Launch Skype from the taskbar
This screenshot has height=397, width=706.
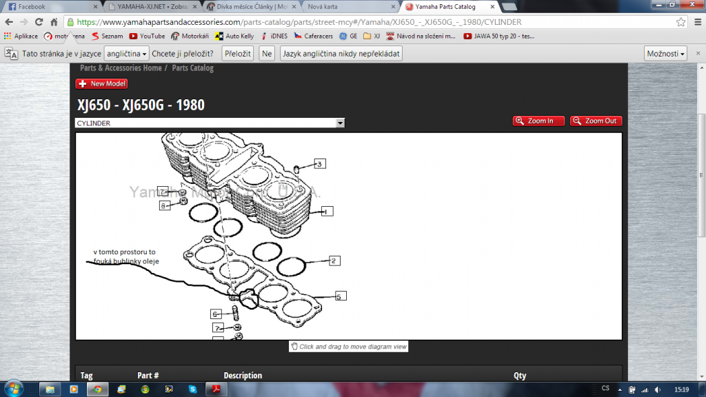[x=192, y=389]
